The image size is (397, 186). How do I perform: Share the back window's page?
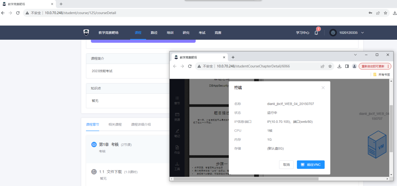point(378,13)
